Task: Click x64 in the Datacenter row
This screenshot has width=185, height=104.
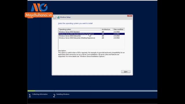Action: 103,36
